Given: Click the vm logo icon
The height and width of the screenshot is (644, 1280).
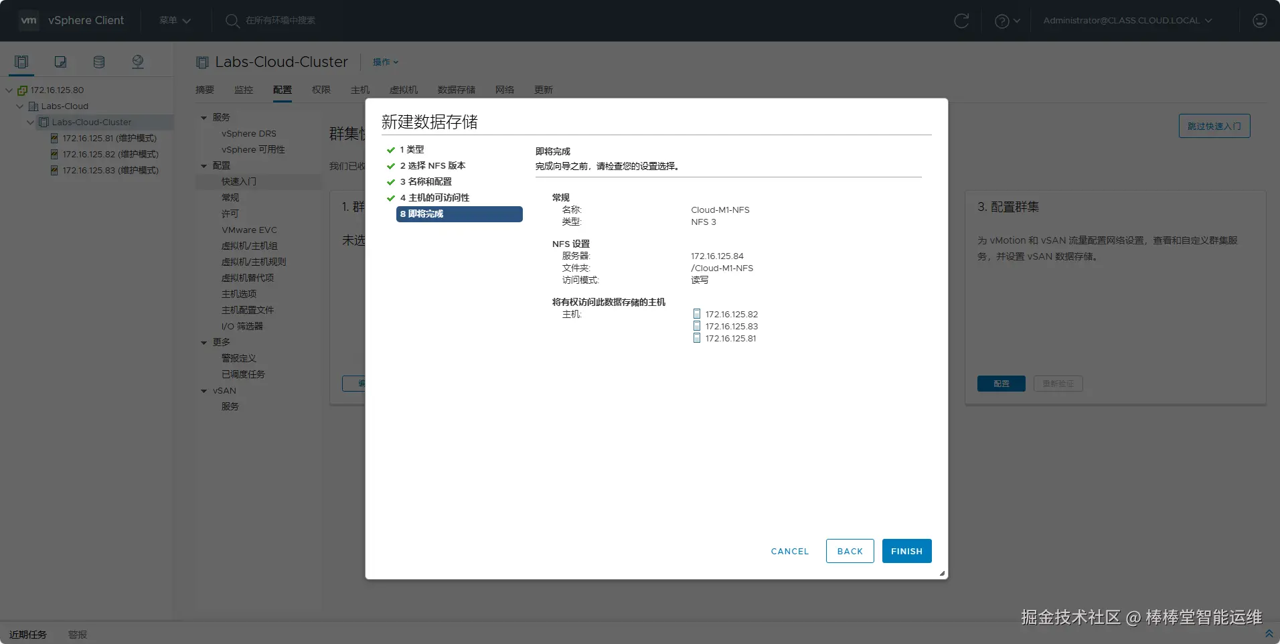Looking at the screenshot, I should pos(29,21).
